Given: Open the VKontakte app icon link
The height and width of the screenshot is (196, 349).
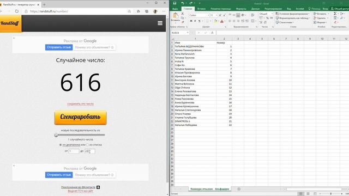Looking at the screenshot, I should pos(98,187).
